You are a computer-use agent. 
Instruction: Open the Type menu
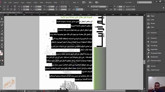click(x=22, y=3)
